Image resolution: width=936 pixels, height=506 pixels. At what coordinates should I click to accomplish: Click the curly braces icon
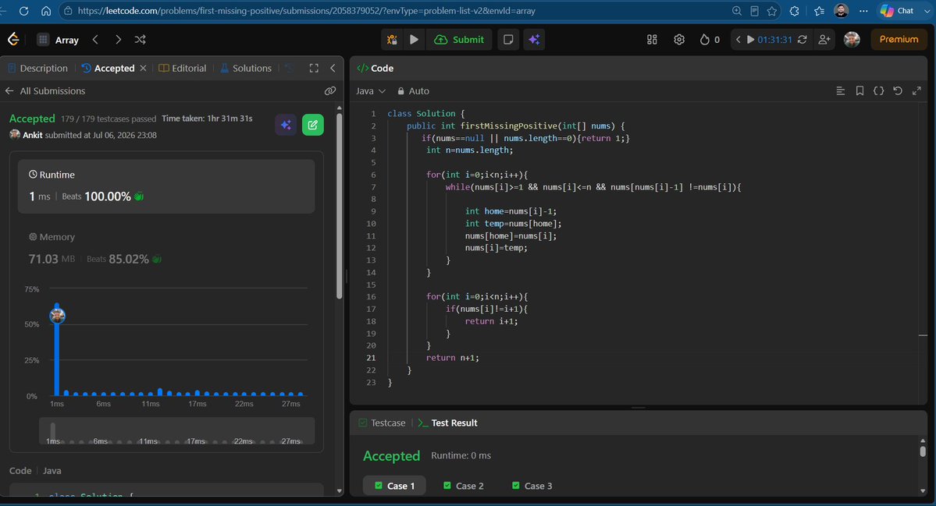(879, 90)
